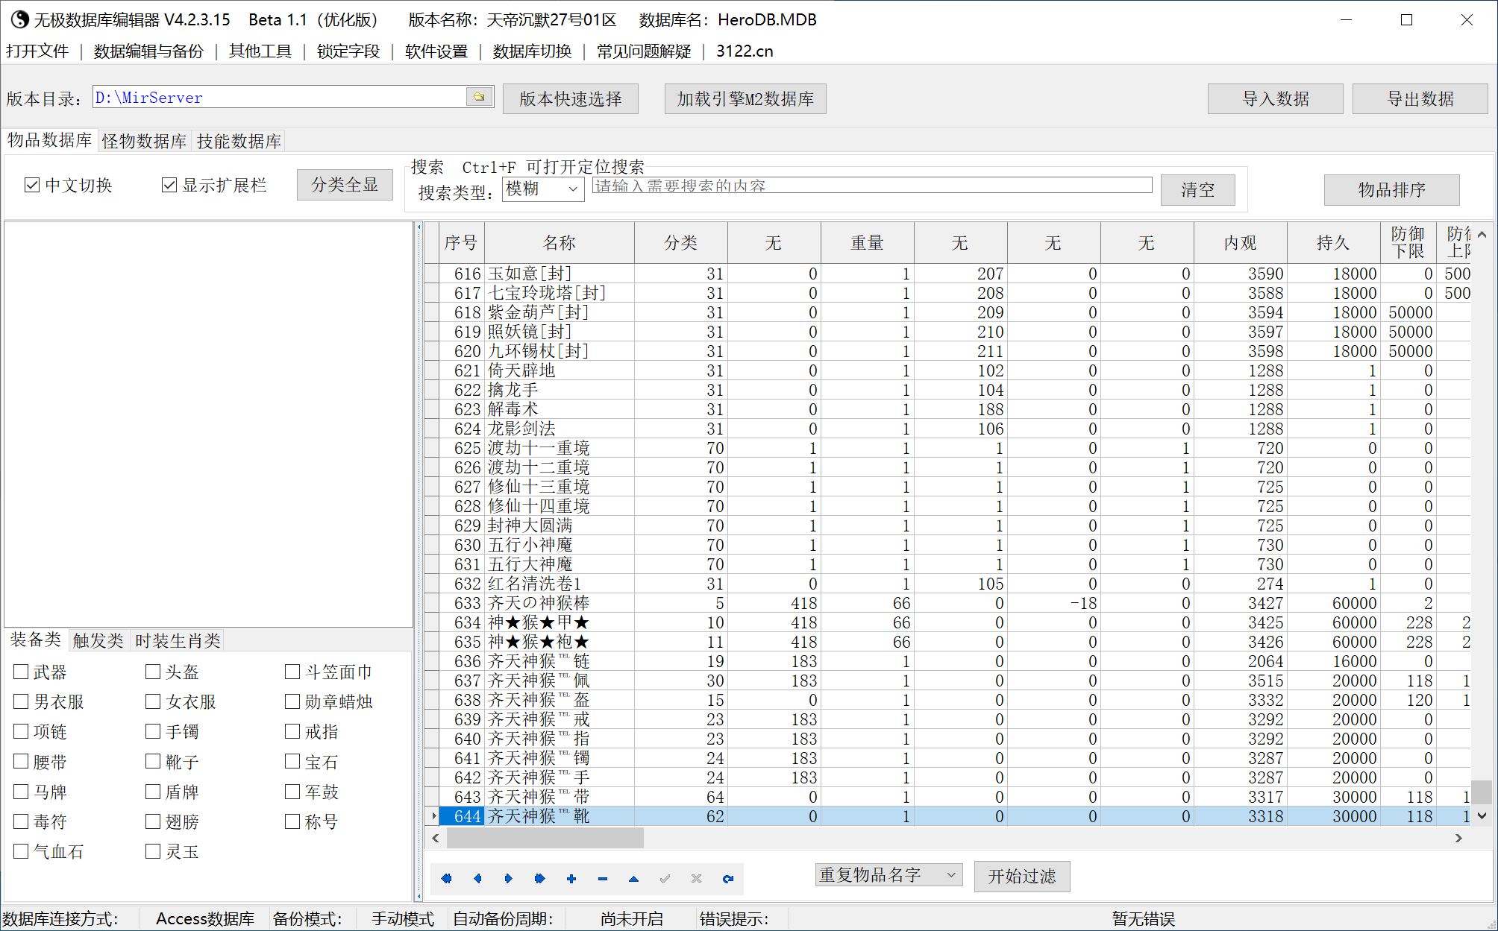Click table vertical scrollbar down arrow
The image size is (1498, 931).
click(x=1482, y=816)
